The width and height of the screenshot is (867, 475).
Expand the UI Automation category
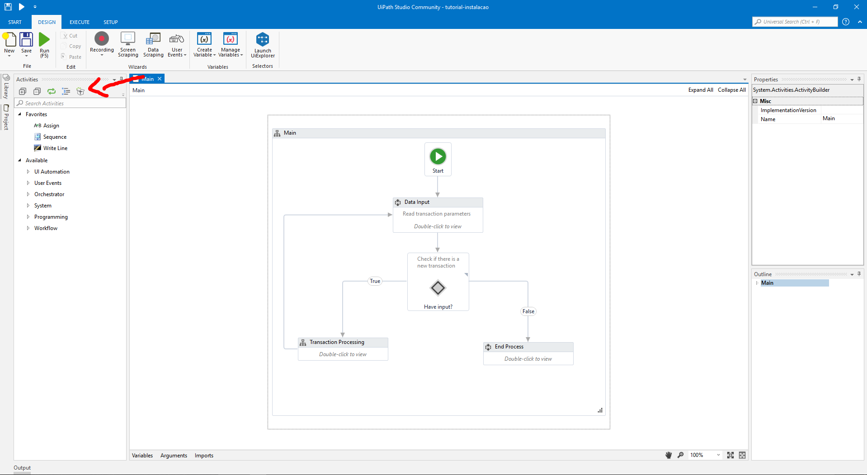[28, 172]
